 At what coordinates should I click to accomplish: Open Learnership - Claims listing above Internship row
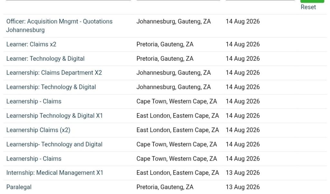tap(34, 159)
